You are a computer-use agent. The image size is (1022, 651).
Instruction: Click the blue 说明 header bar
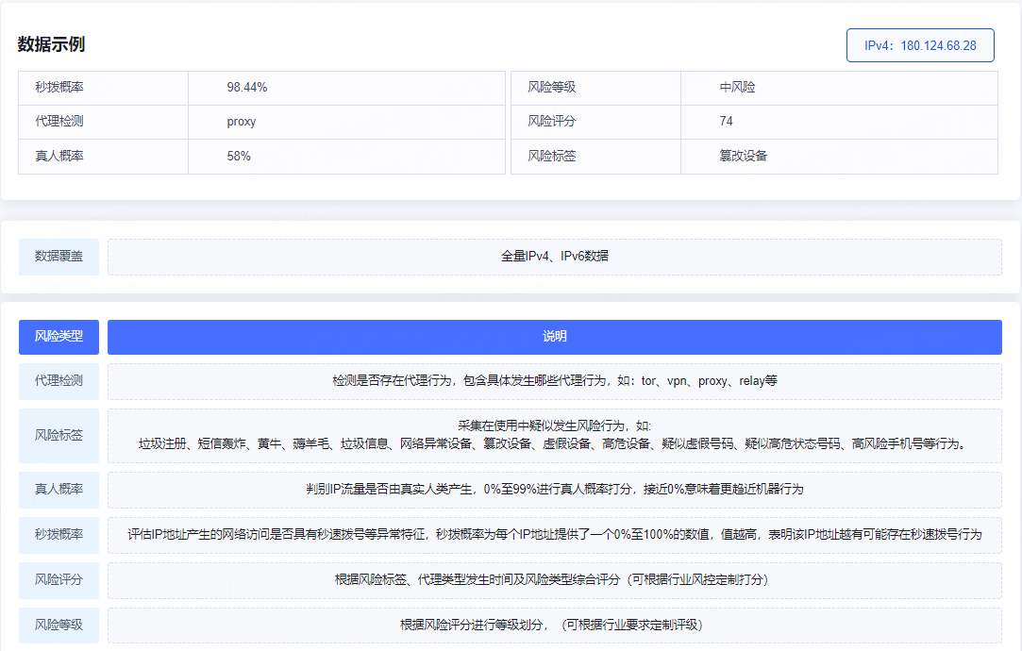tap(555, 337)
